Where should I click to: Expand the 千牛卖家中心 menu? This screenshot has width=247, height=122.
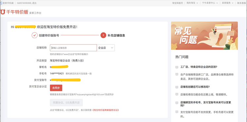click(x=210, y=3)
